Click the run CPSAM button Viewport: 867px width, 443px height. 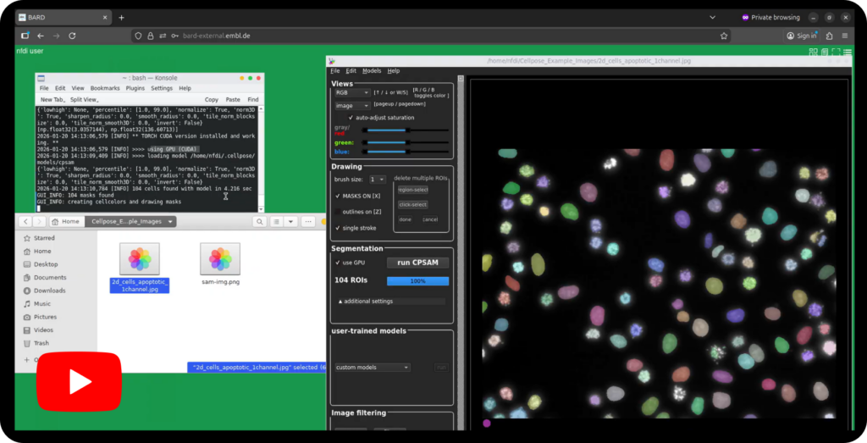[x=417, y=263]
